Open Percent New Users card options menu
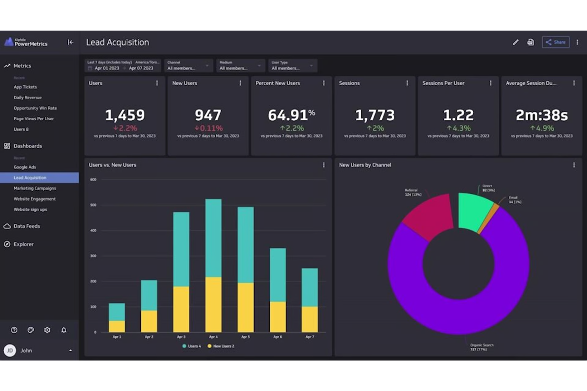The width and height of the screenshot is (587, 391). tap(324, 83)
